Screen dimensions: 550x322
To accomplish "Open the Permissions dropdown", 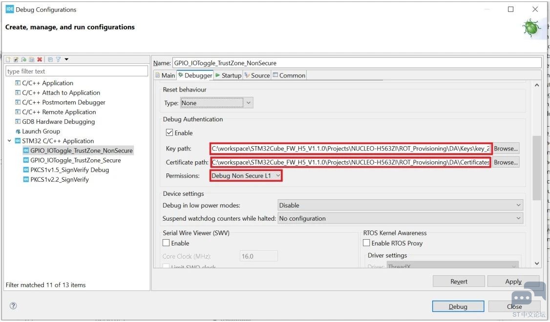I will pos(246,176).
